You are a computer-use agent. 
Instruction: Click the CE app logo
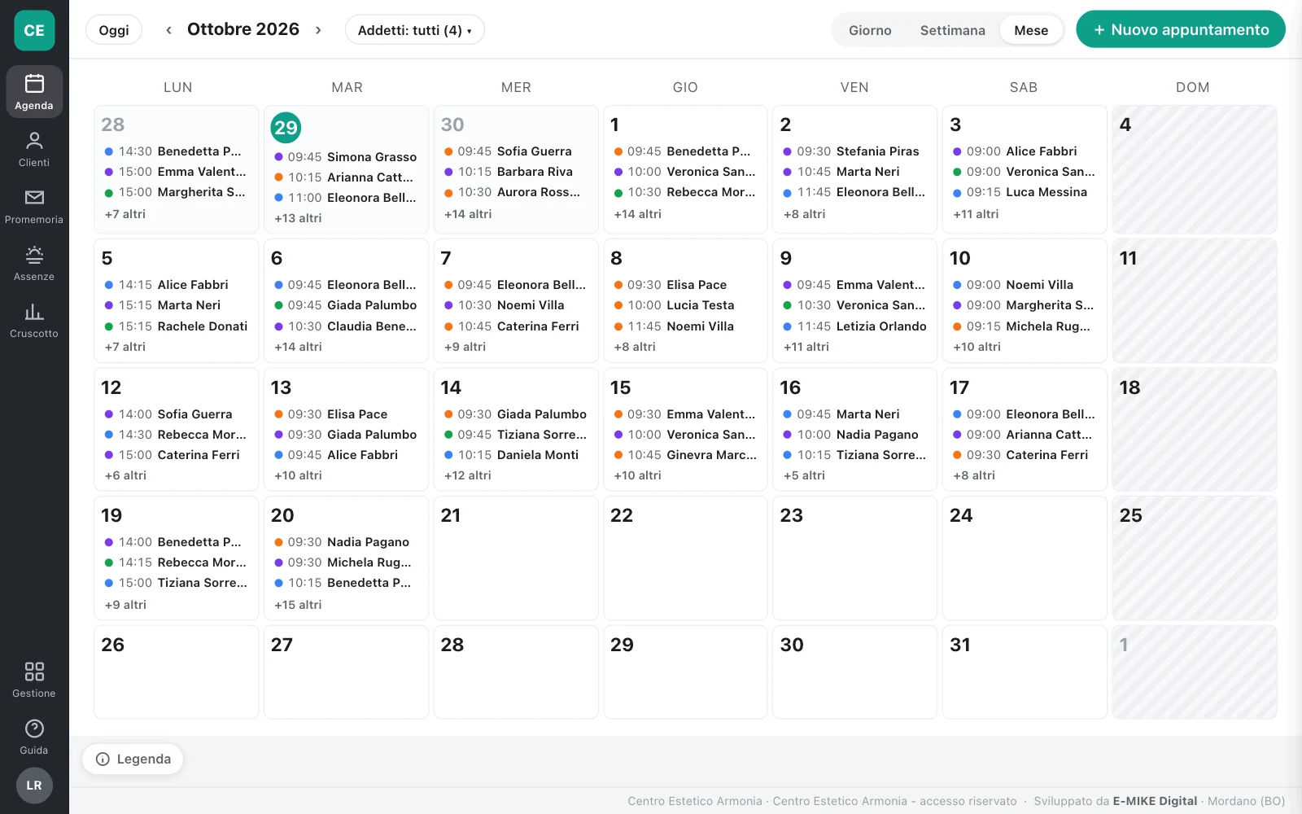(x=34, y=30)
